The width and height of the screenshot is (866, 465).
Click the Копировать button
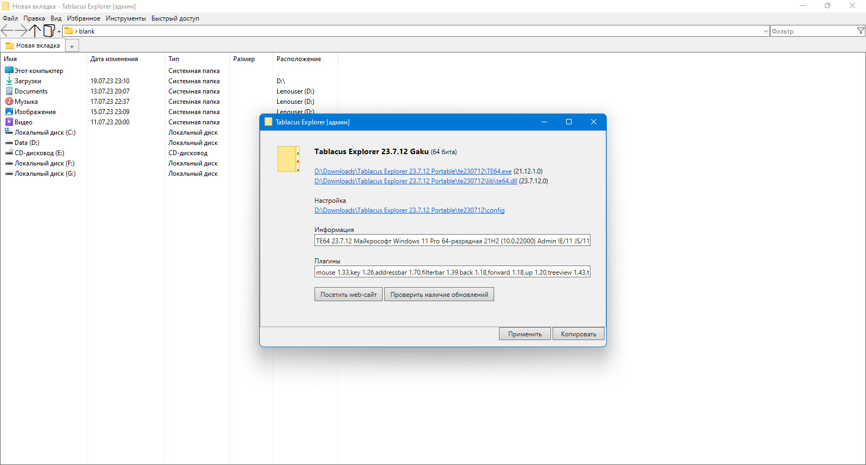pyautogui.click(x=579, y=334)
